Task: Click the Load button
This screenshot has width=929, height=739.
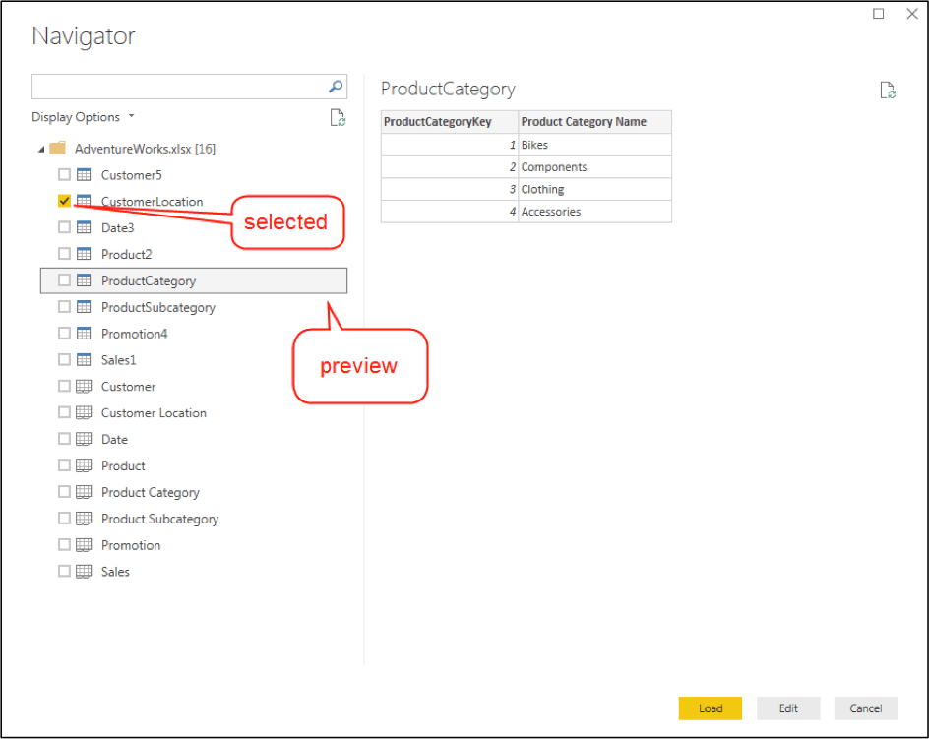Action: [x=710, y=708]
